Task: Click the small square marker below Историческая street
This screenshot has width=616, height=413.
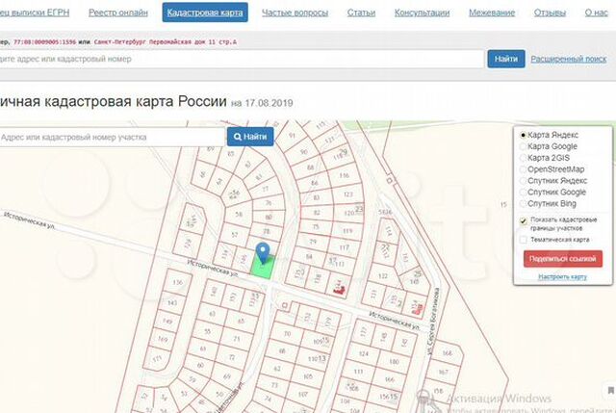Action: point(285,305)
